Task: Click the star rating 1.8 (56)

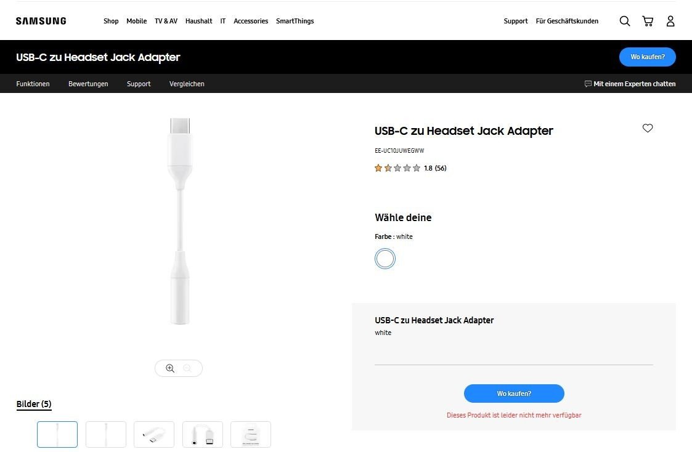Action: 410,168
